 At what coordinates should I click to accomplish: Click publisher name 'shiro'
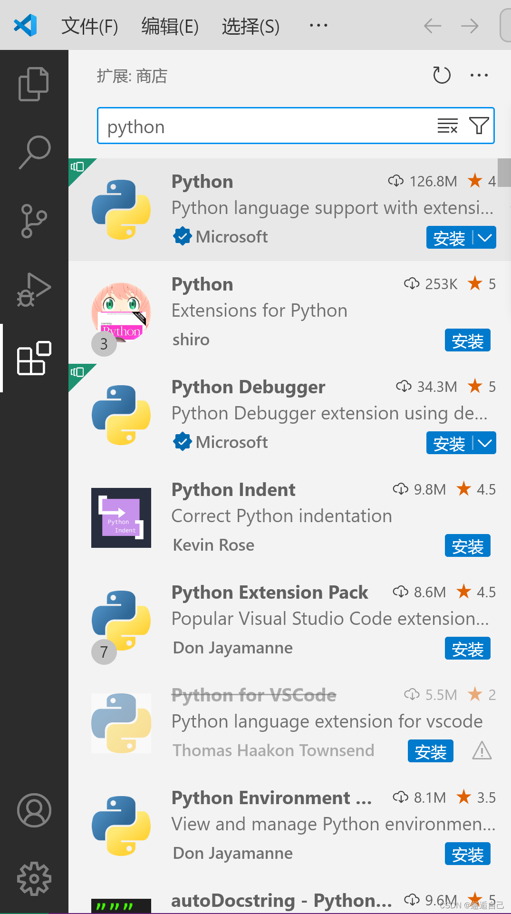(x=191, y=340)
